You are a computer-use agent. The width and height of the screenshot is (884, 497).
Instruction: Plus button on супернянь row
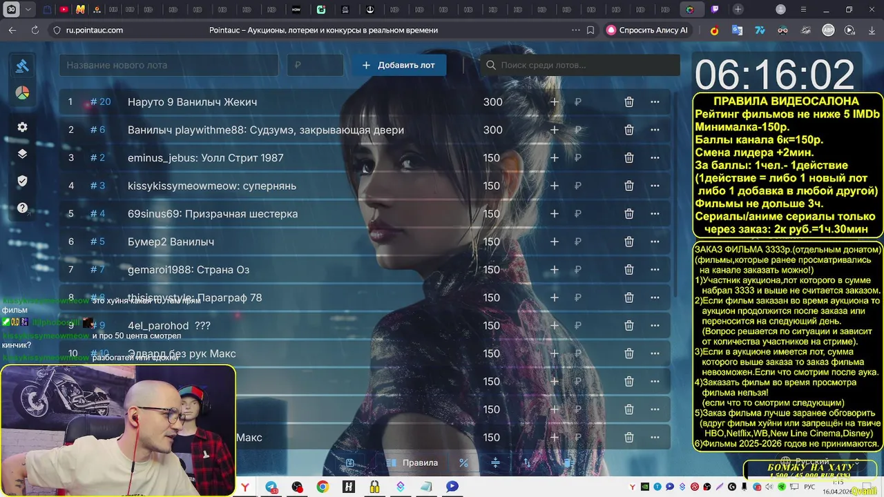554,186
